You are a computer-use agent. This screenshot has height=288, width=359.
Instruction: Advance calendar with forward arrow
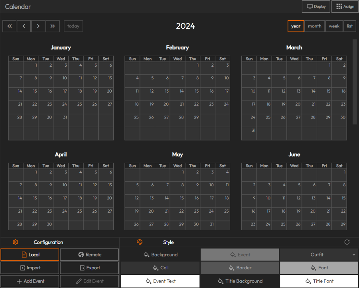coord(38,26)
